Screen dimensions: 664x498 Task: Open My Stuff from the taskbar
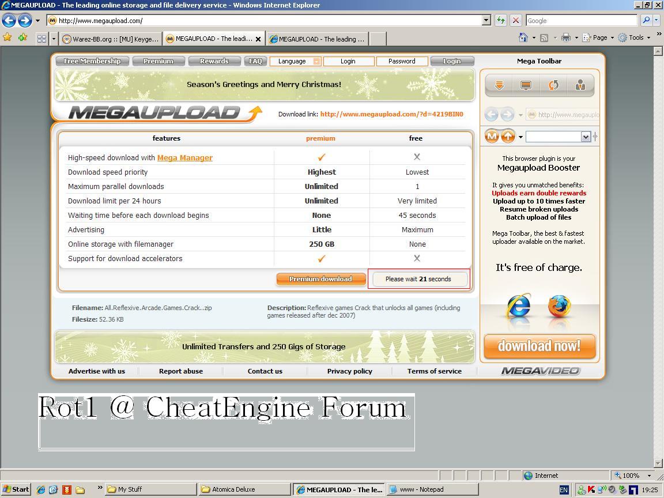(150, 489)
